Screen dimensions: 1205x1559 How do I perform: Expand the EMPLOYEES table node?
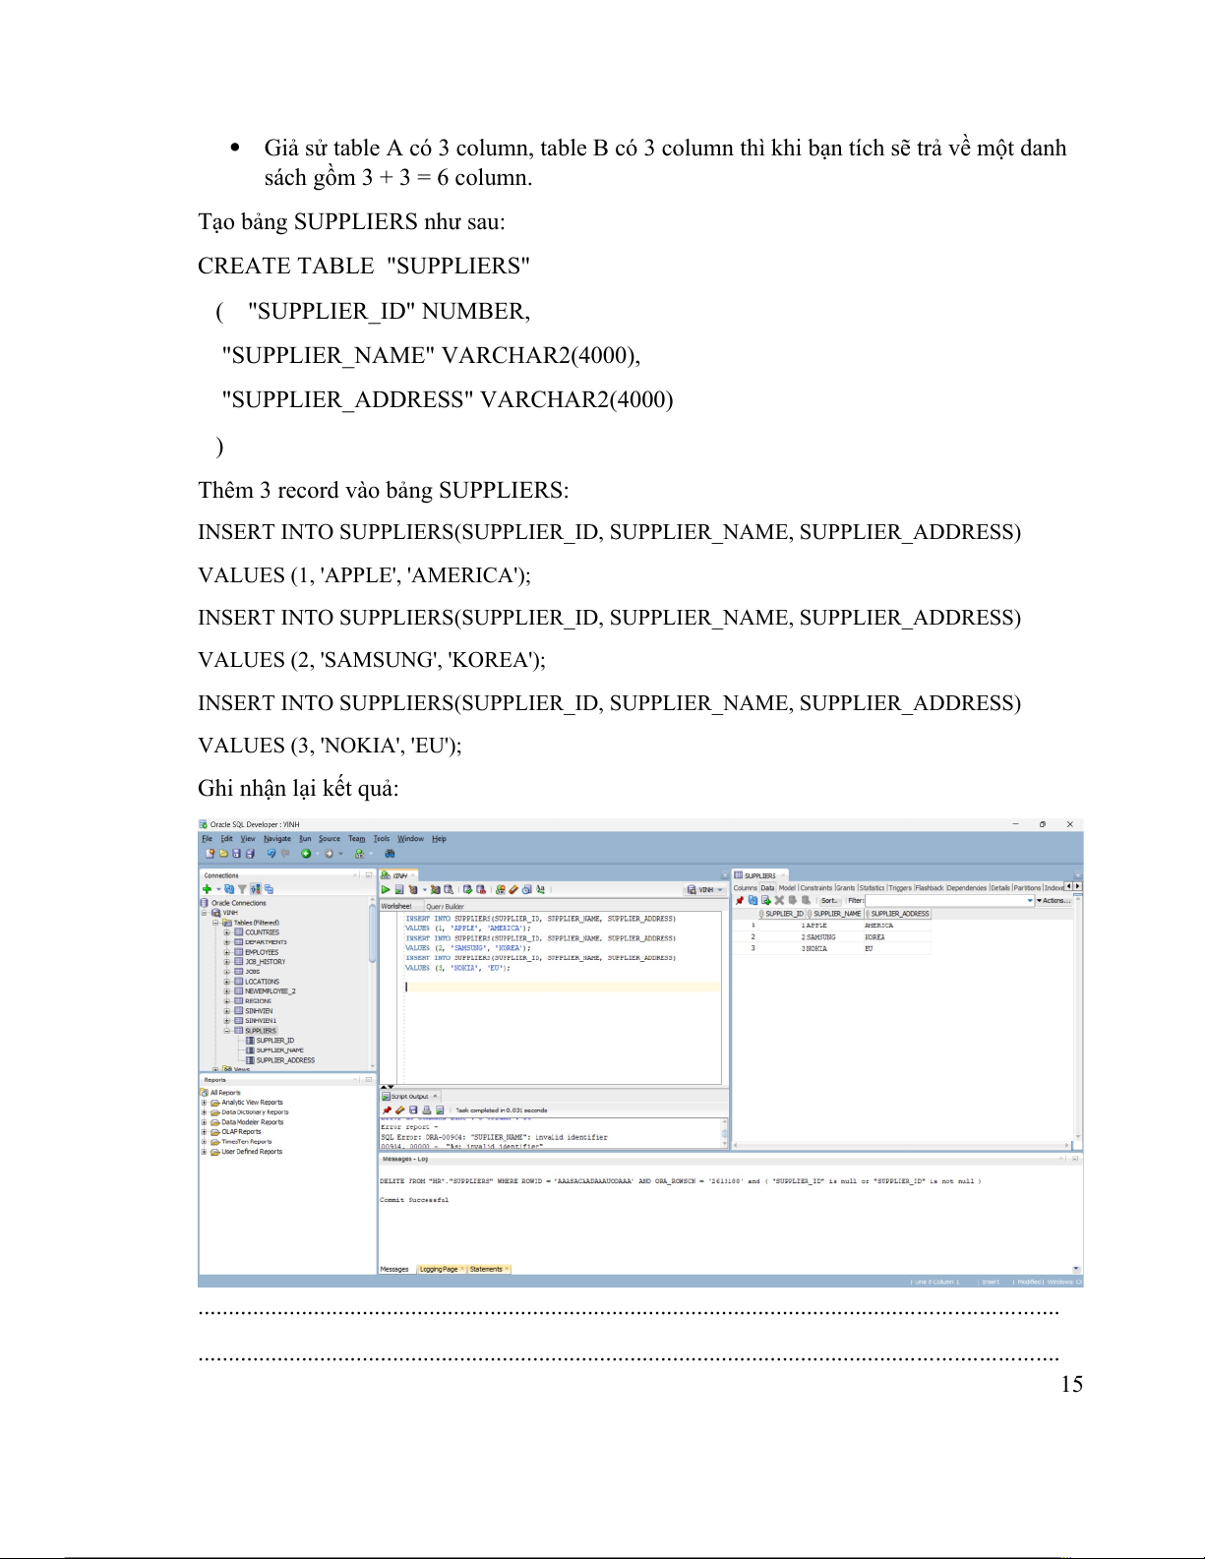[x=227, y=952]
